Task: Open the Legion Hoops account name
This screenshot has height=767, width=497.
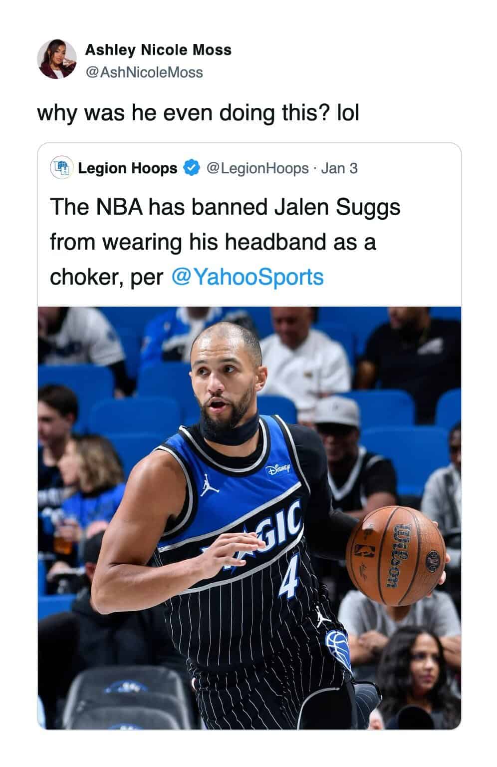Action: point(127,168)
